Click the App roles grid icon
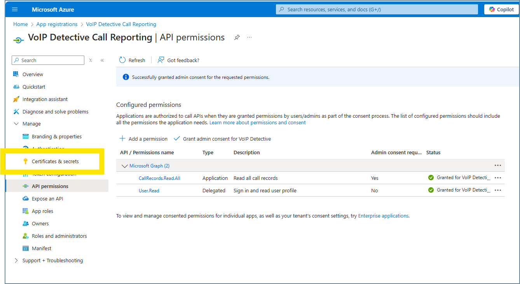520x284 pixels. tap(26, 211)
